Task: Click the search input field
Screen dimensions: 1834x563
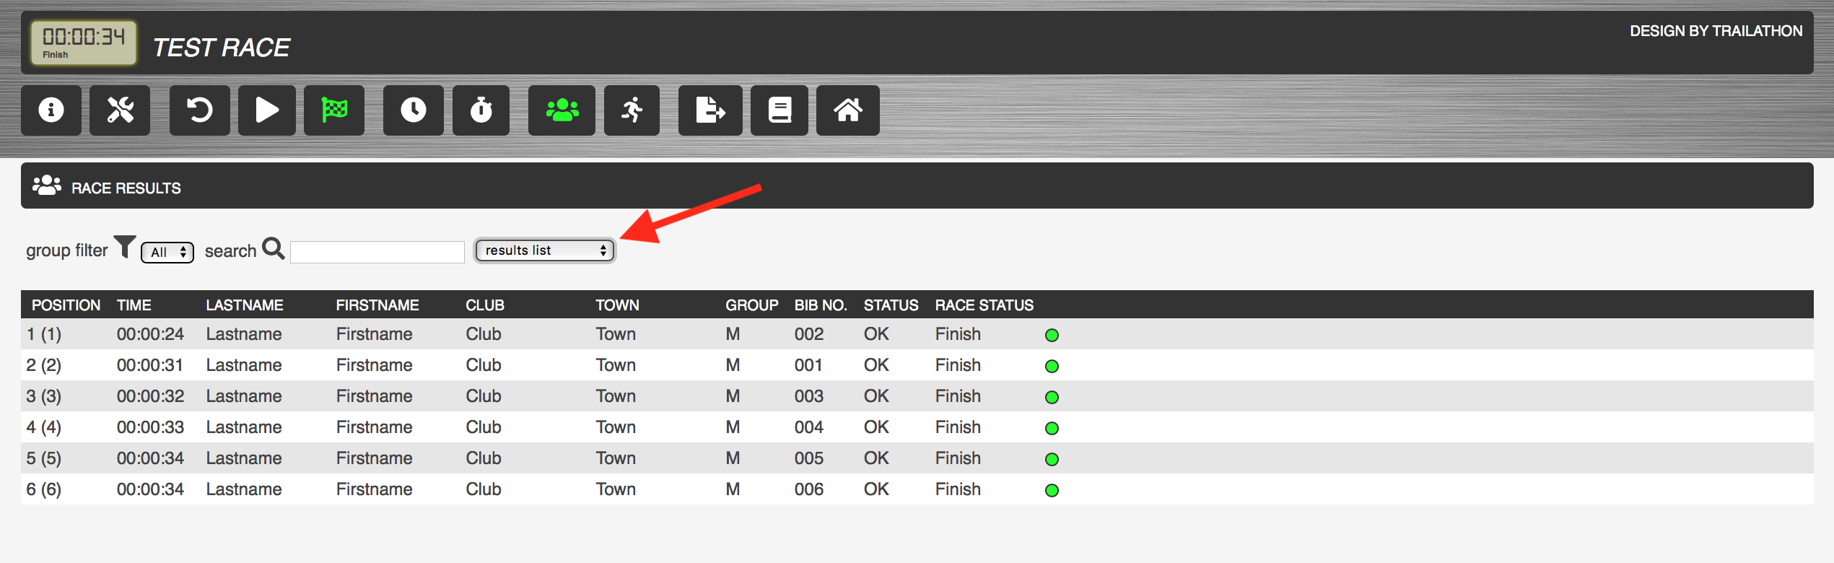Action: 377,252
